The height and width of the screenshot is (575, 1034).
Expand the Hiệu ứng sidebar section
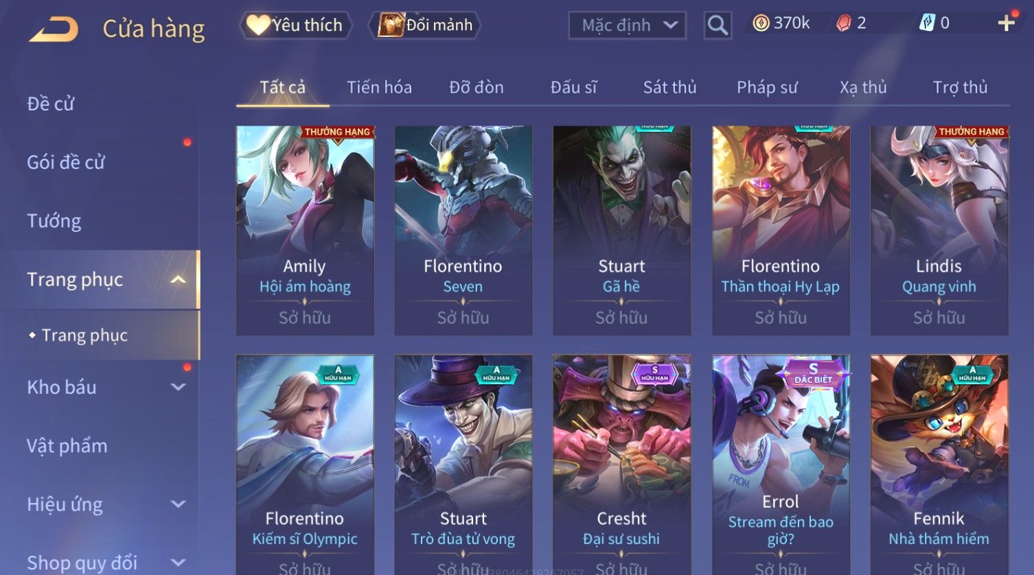179,504
